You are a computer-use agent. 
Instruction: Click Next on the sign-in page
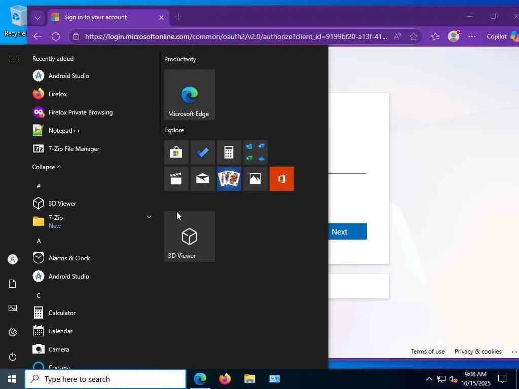tap(348, 231)
